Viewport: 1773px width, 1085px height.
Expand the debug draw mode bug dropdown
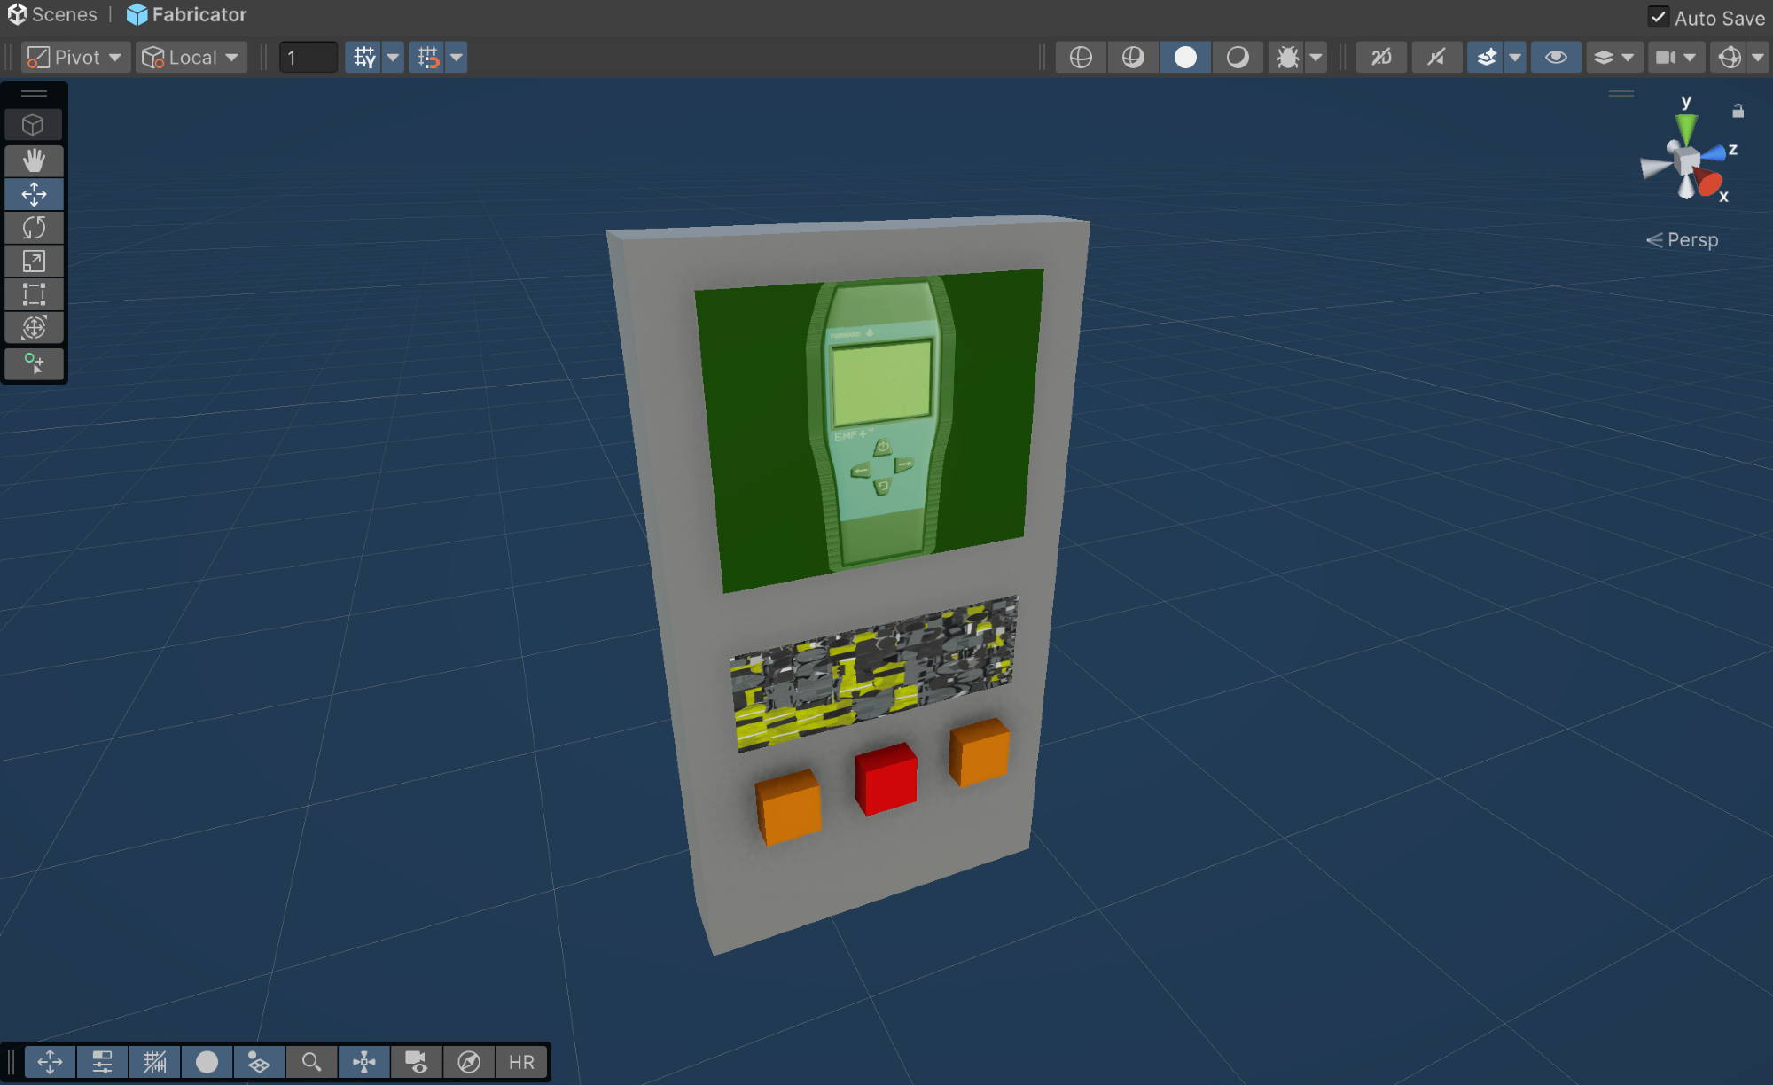click(1316, 58)
